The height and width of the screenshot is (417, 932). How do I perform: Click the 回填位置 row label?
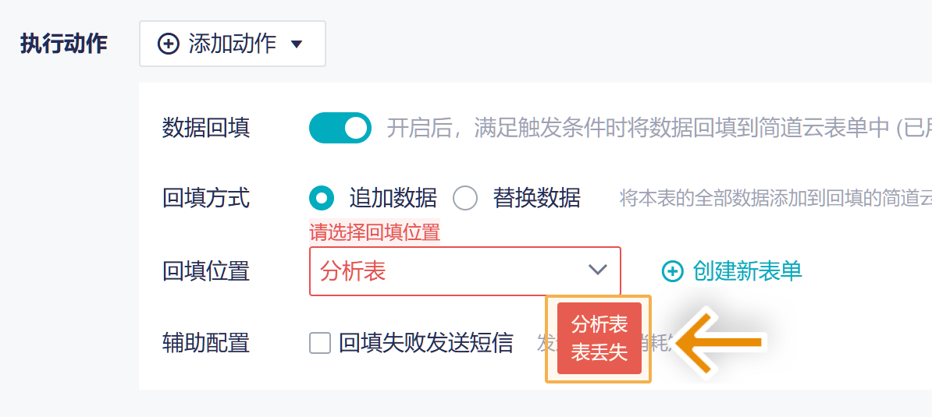[206, 271]
